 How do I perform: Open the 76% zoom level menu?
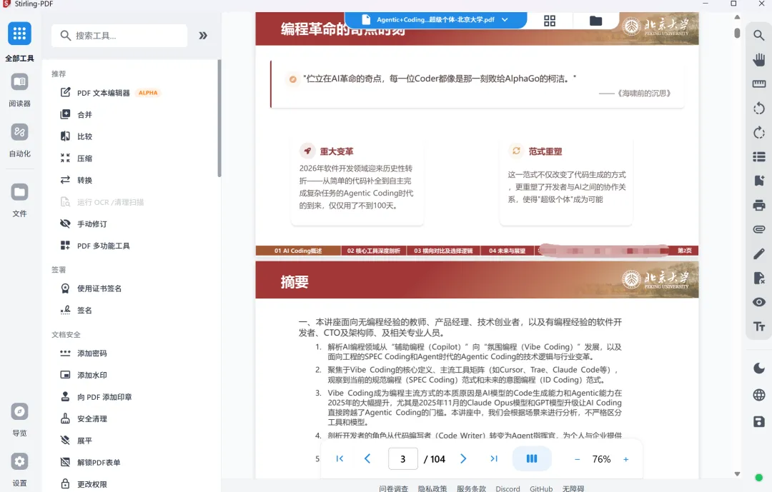(x=601, y=459)
